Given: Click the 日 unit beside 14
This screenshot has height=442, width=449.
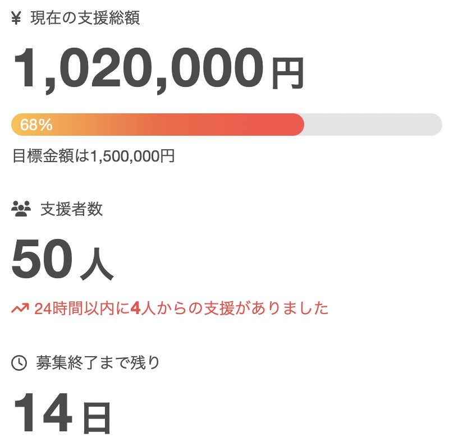Looking at the screenshot, I should pyautogui.click(x=97, y=418).
